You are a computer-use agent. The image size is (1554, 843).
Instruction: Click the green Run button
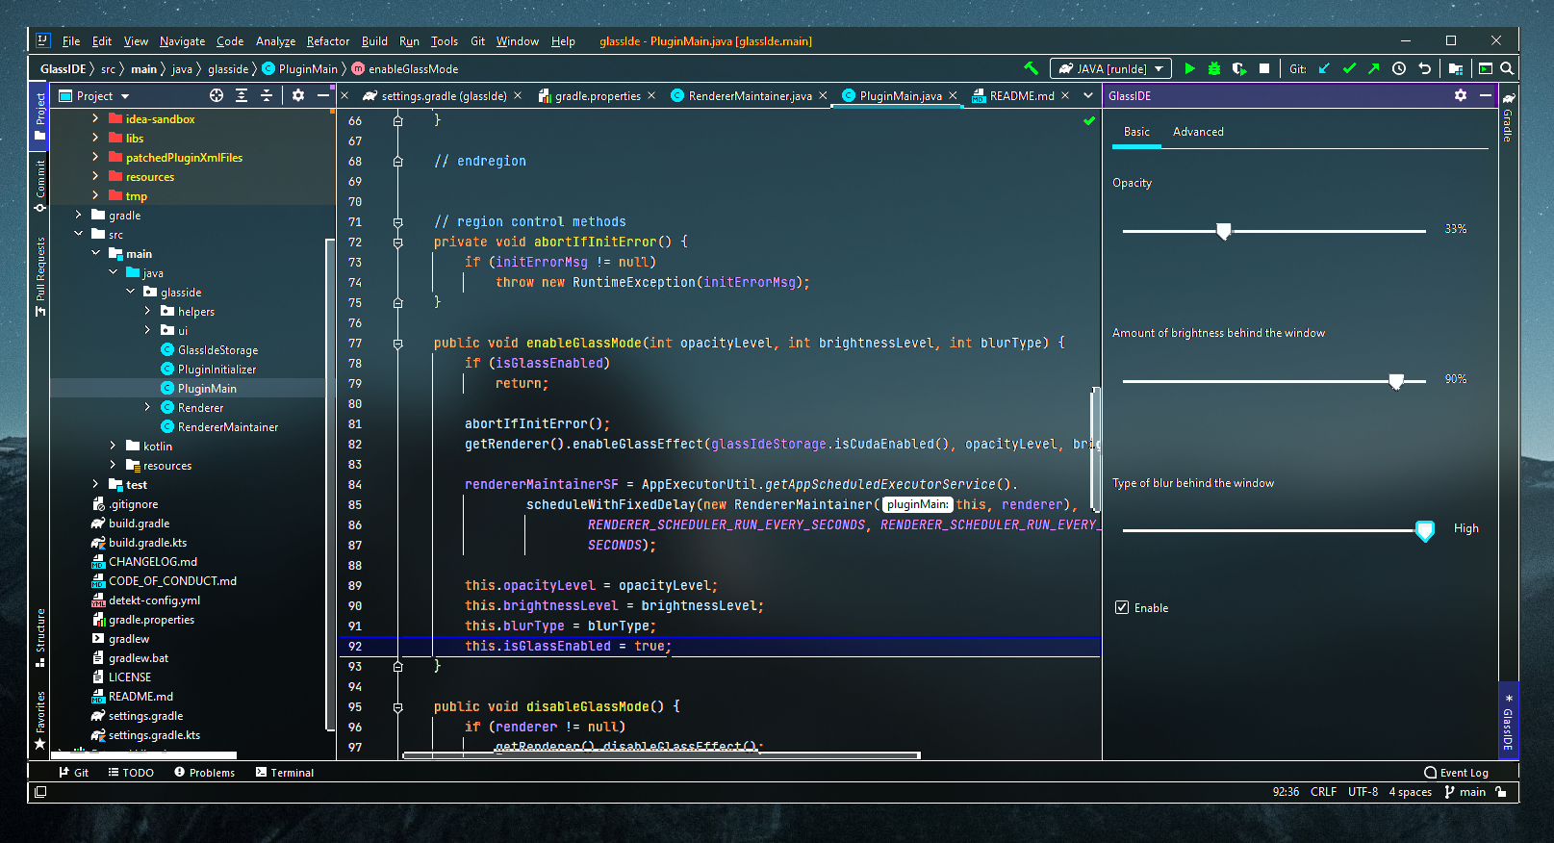coord(1189,68)
